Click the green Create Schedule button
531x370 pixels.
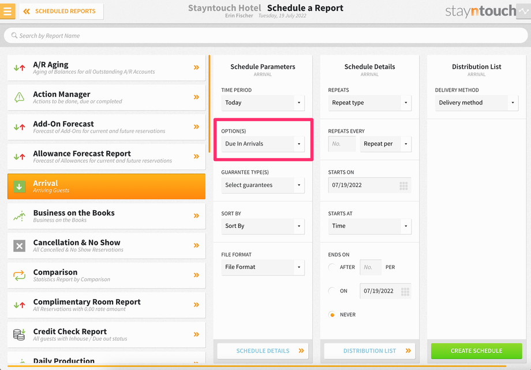click(477, 351)
